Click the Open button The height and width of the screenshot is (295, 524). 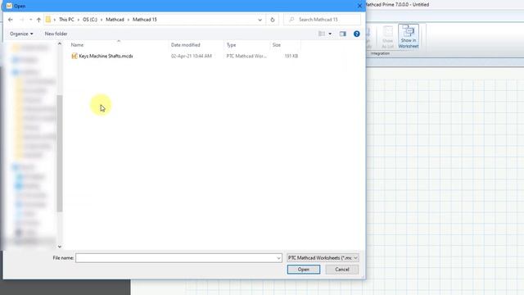coord(304,270)
